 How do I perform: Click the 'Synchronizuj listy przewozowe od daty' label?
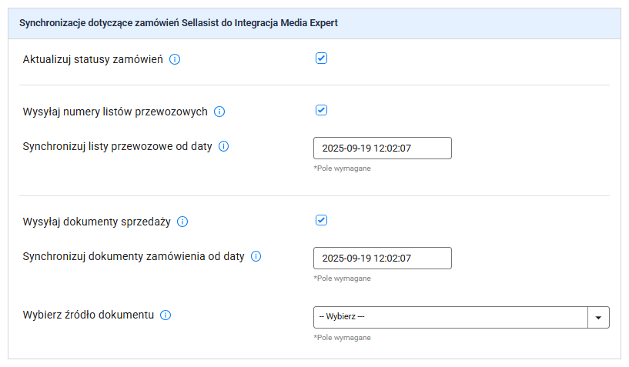pyautogui.click(x=117, y=146)
